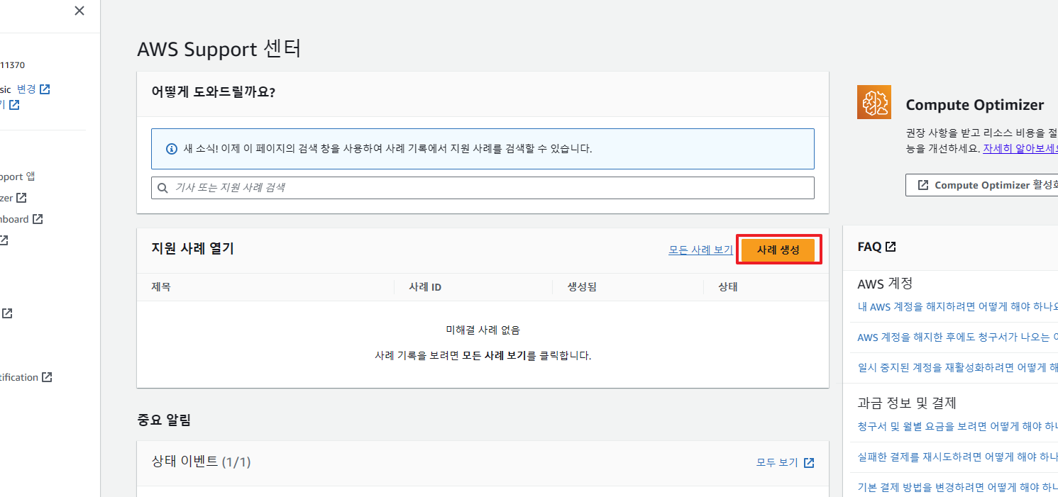Open the 모든 사례 보기 link
The width and height of the screenshot is (1058, 497).
(700, 250)
